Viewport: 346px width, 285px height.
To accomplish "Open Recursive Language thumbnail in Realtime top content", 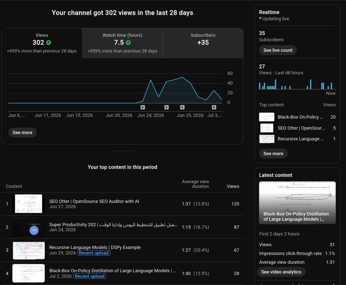I will pyautogui.click(x=267, y=139).
